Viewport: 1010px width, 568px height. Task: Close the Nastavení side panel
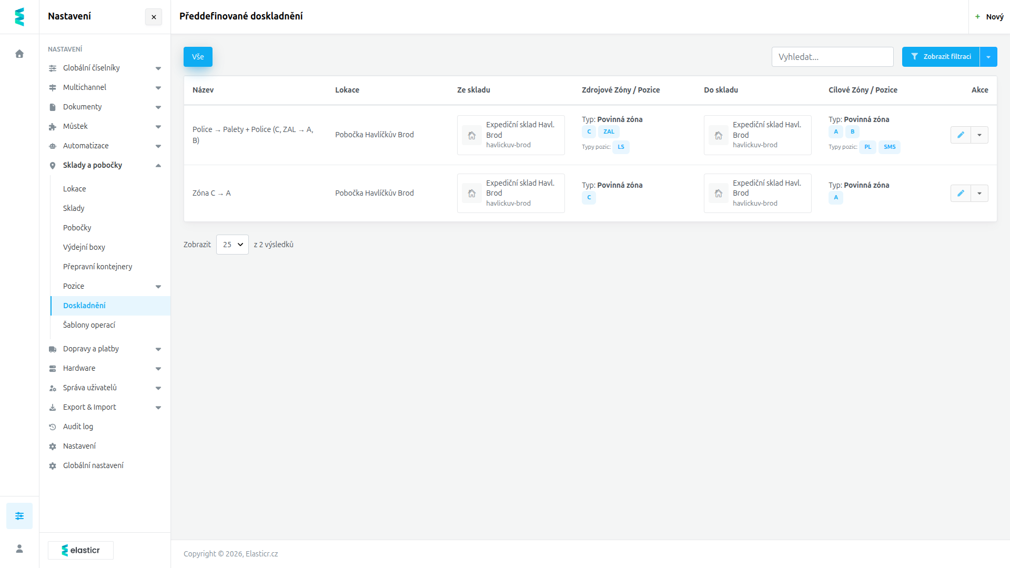point(154,17)
